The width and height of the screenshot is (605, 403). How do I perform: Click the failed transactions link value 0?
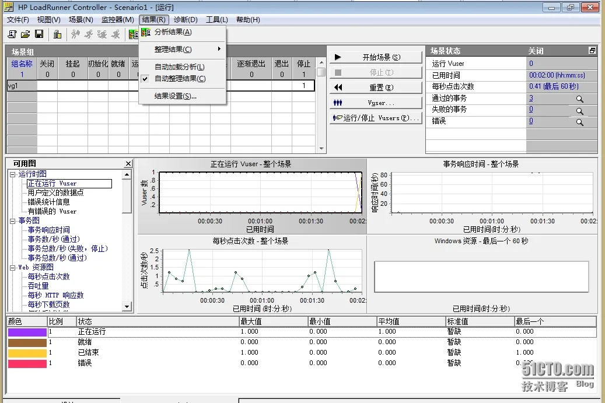pyautogui.click(x=531, y=110)
